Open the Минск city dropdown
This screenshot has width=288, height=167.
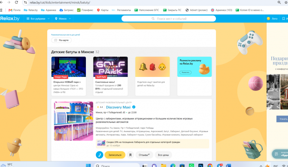[63, 18]
